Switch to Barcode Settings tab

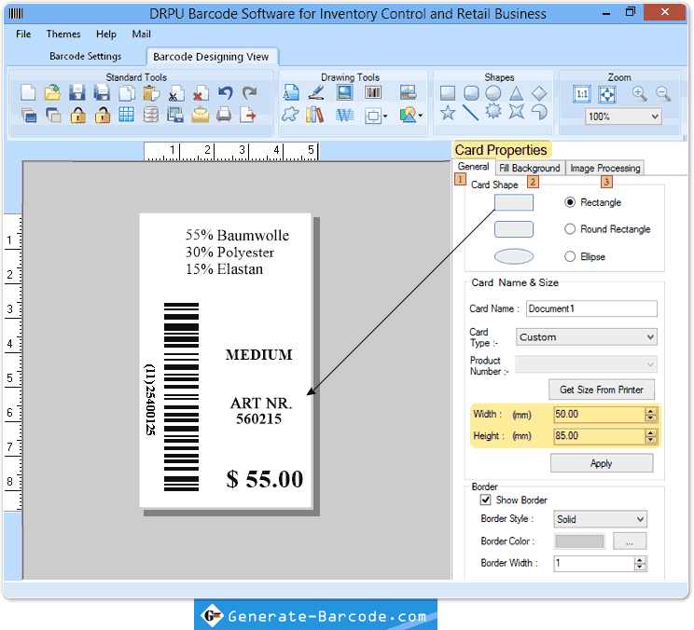(x=86, y=56)
